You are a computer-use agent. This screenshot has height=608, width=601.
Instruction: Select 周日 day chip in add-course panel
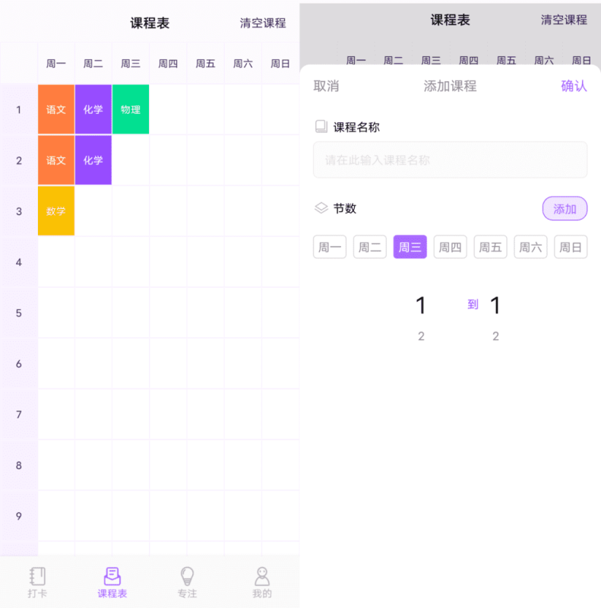click(571, 246)
